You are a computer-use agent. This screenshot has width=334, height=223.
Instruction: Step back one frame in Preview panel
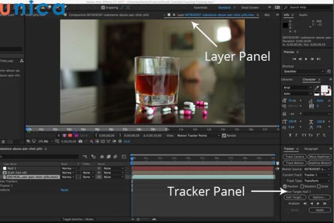pyautogui.click(x=300, y=59)
